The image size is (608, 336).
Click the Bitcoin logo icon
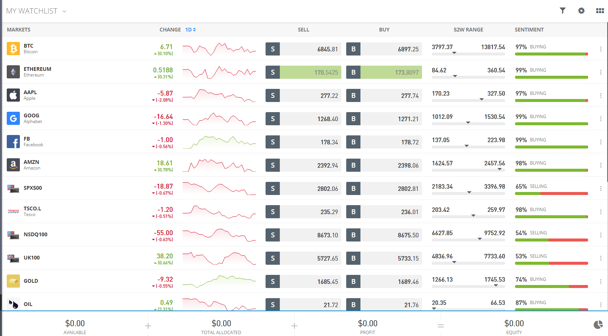[13, 49]
